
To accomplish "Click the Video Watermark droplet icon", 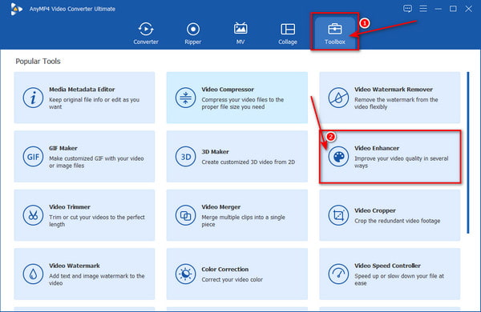I will (33, 274).
